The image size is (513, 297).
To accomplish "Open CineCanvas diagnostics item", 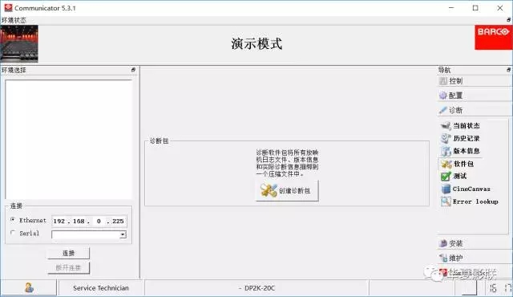I will pos(466,189).
